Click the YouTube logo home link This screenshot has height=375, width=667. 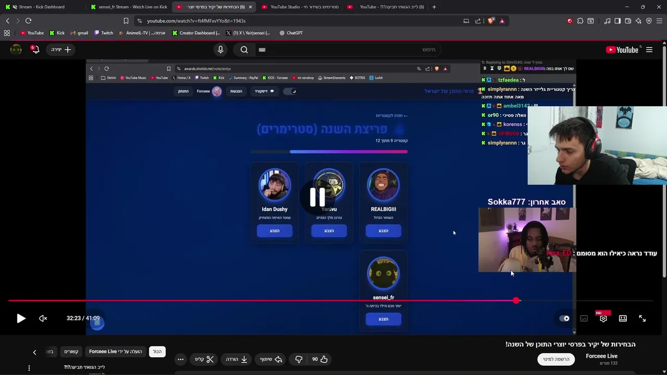[x=622, y=49]
